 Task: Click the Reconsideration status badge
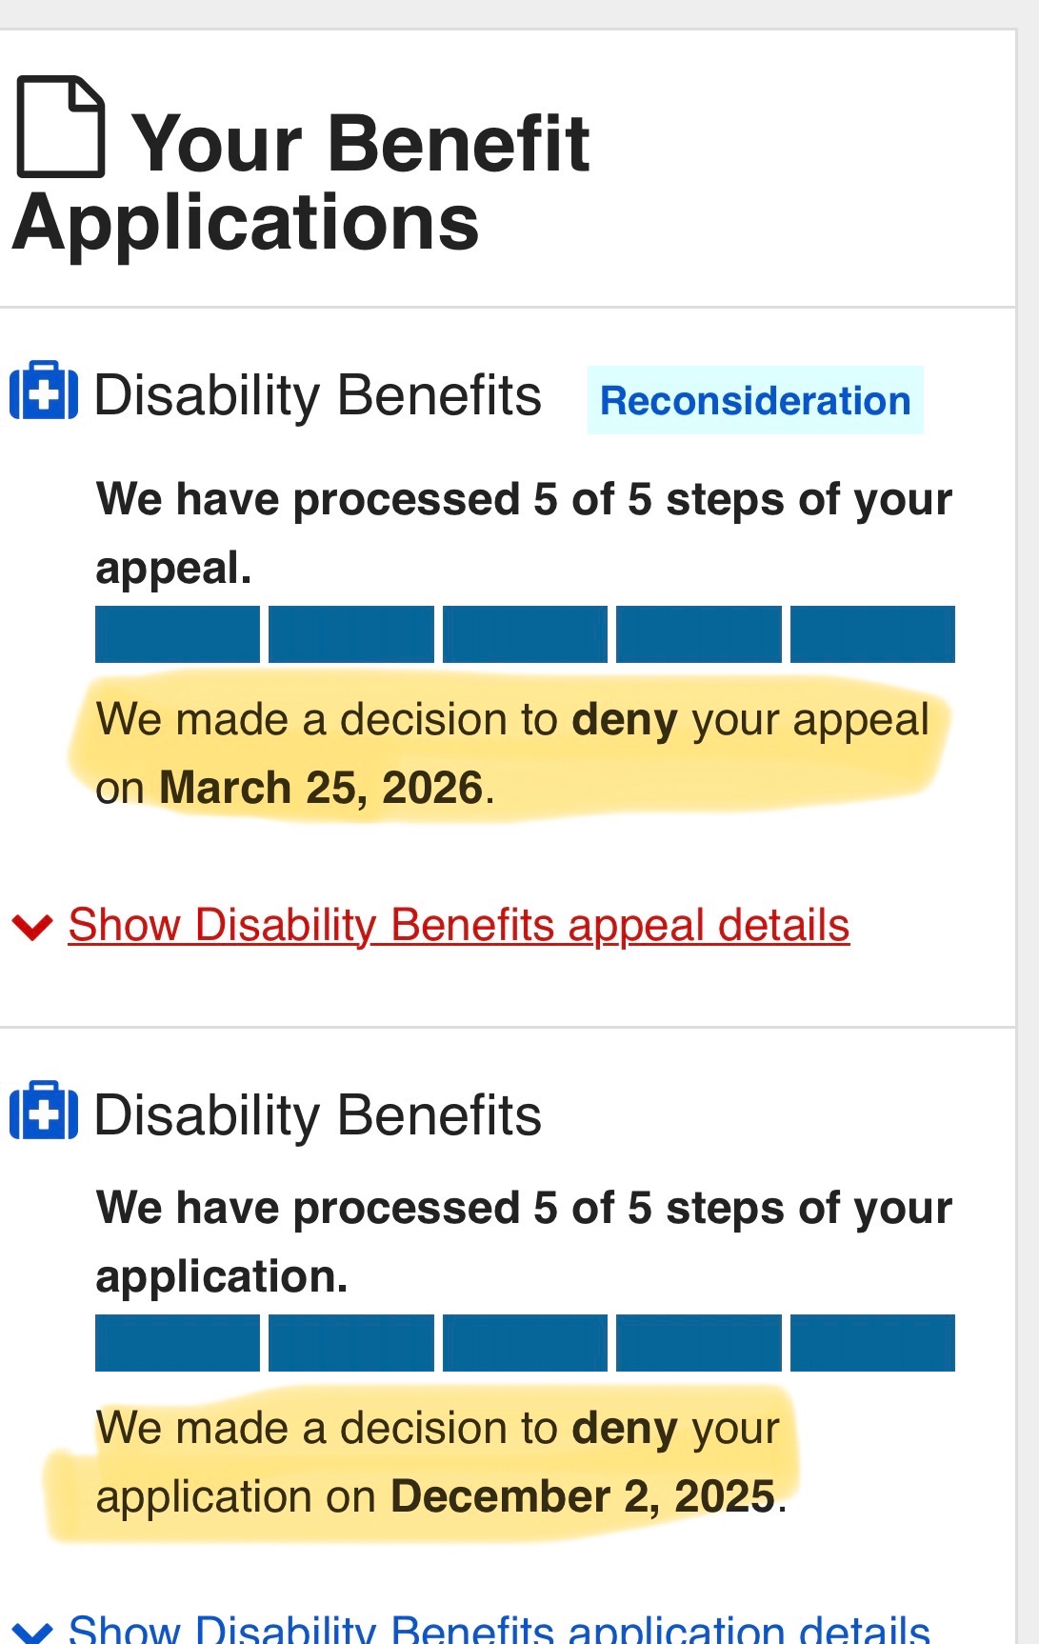[755, 401]
